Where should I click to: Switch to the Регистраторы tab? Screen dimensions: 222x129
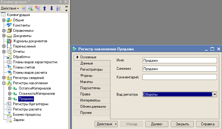click(x=92, y=69)
